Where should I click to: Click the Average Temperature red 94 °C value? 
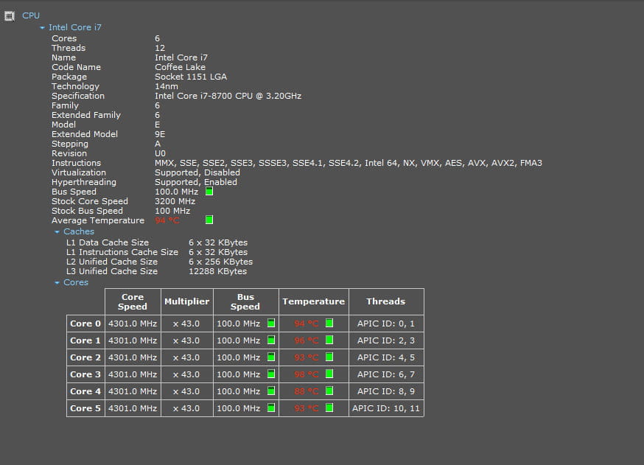167,220
